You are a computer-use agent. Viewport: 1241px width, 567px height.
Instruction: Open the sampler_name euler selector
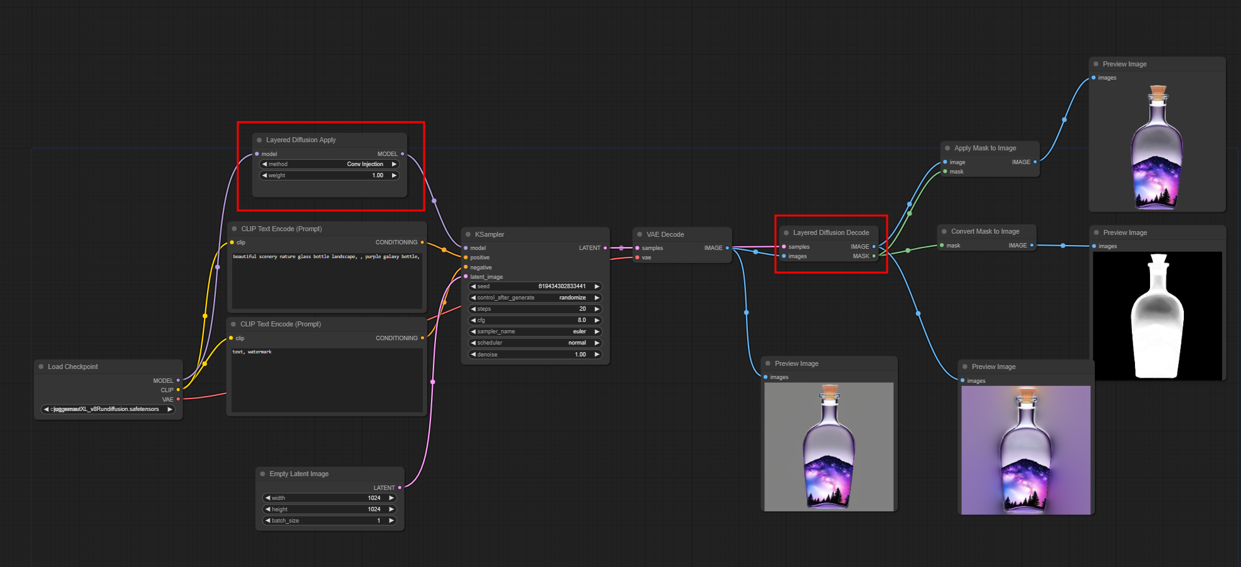pos(535,331)
